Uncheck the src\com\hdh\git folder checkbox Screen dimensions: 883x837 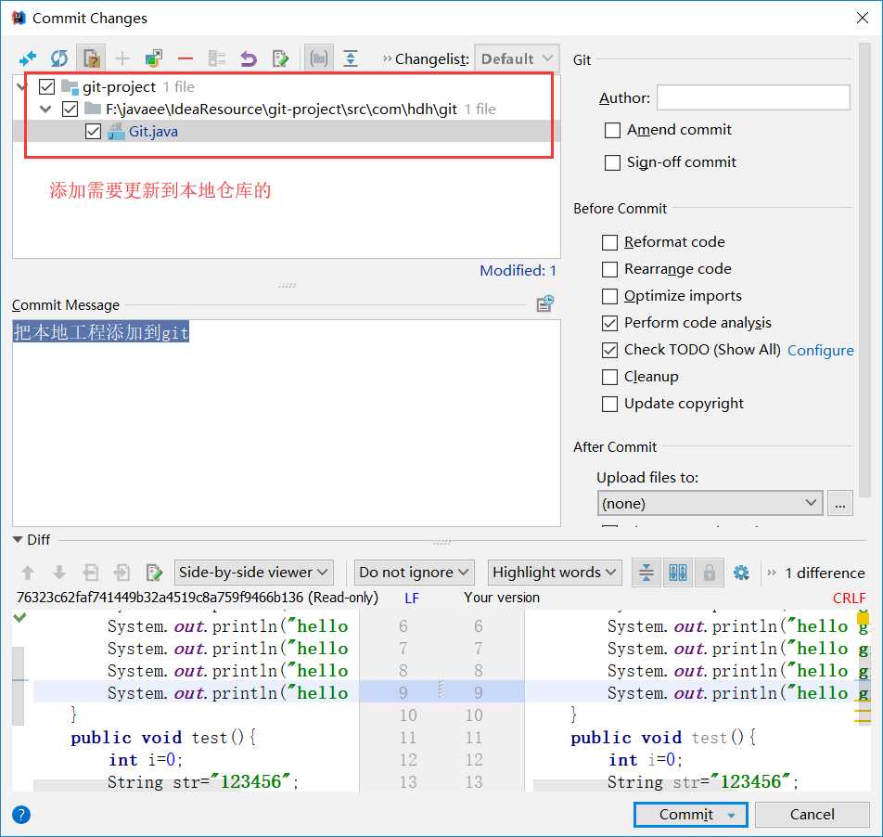tap(70, 109)
